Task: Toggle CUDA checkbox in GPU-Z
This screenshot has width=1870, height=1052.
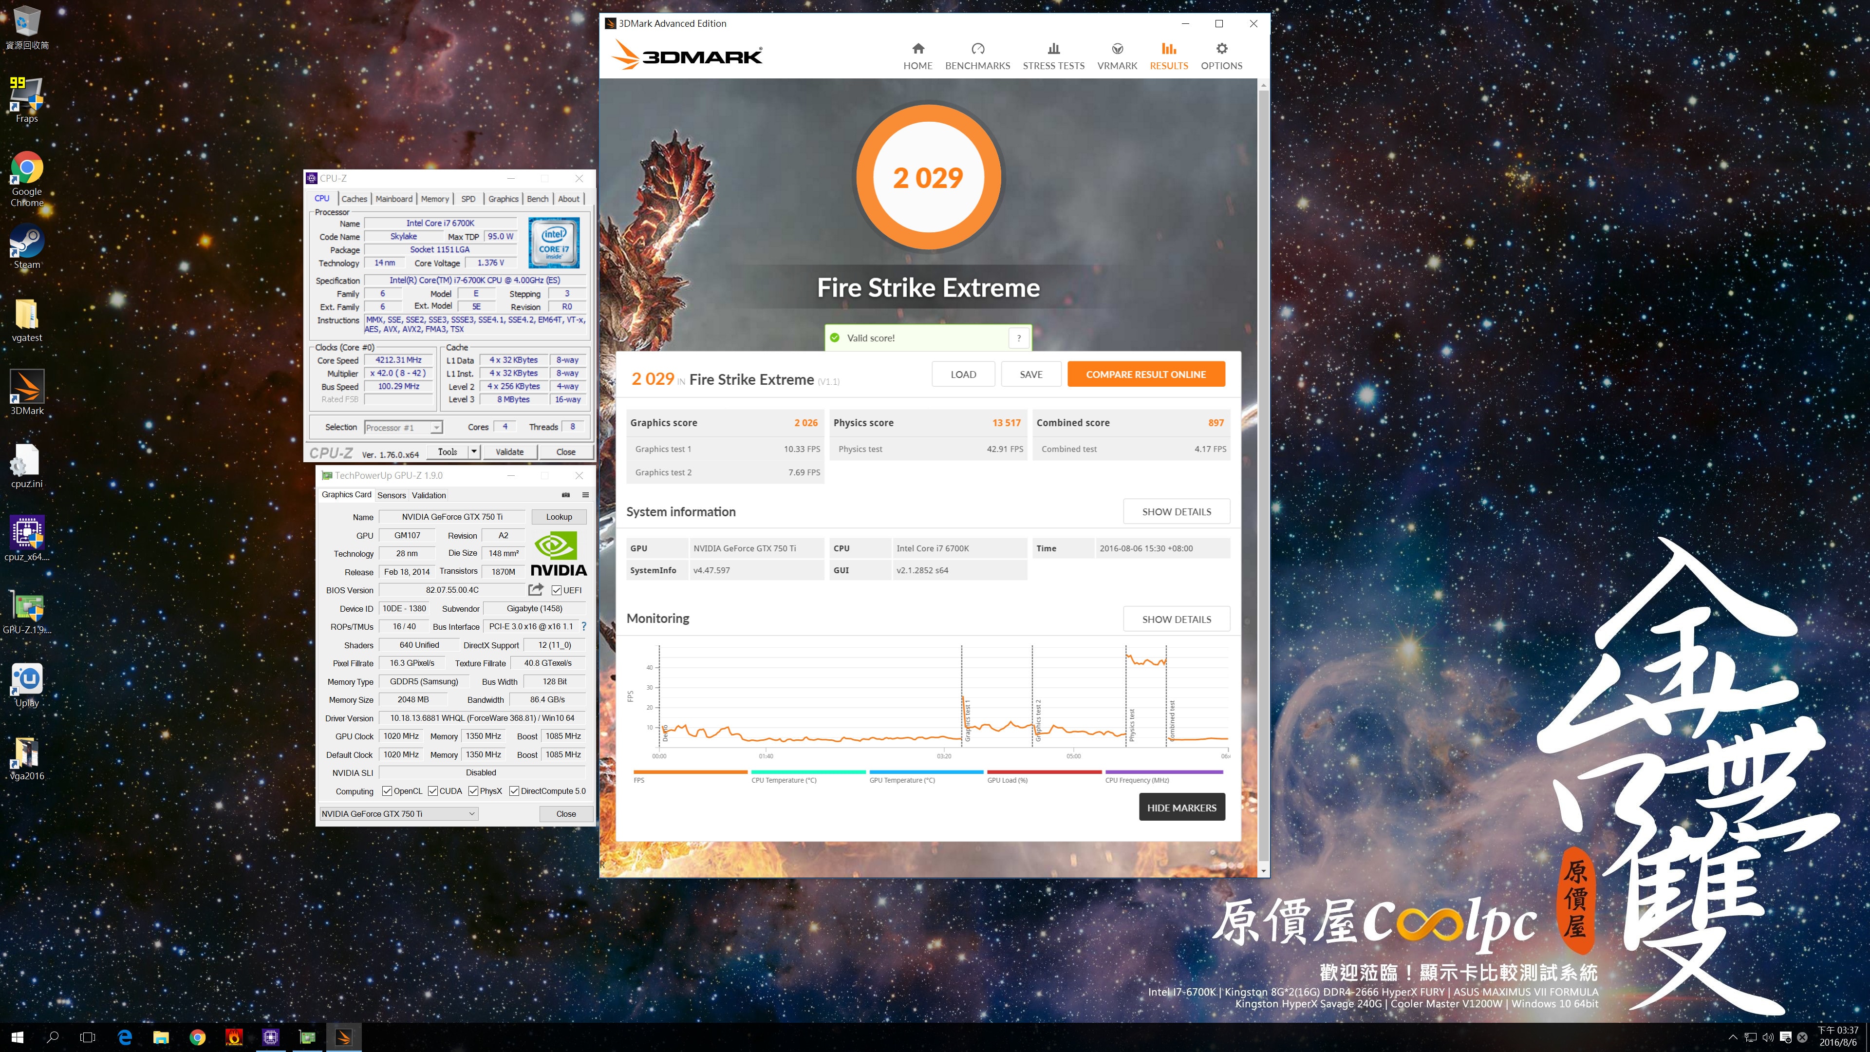Action: click(432, 790)
